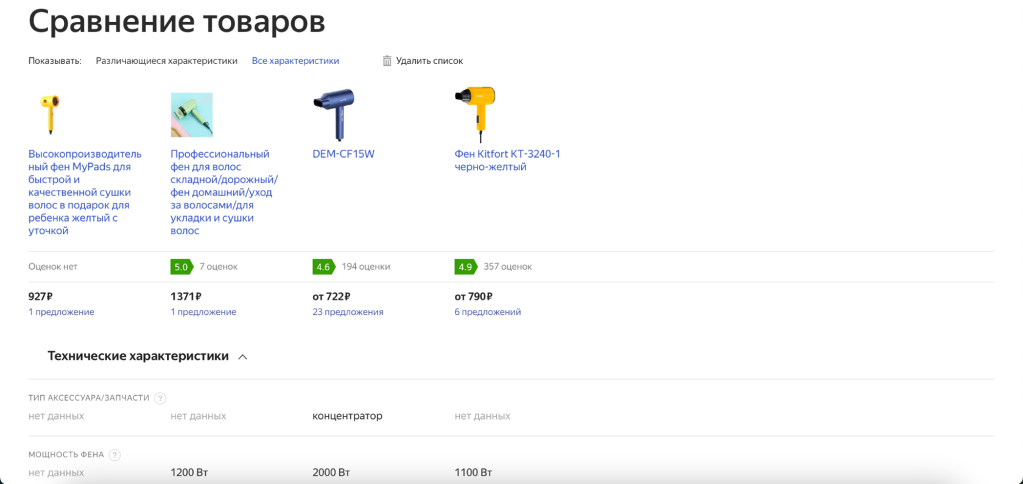Click the 2000 Вт power value
1023x484 pixels.
coord(331,472)
